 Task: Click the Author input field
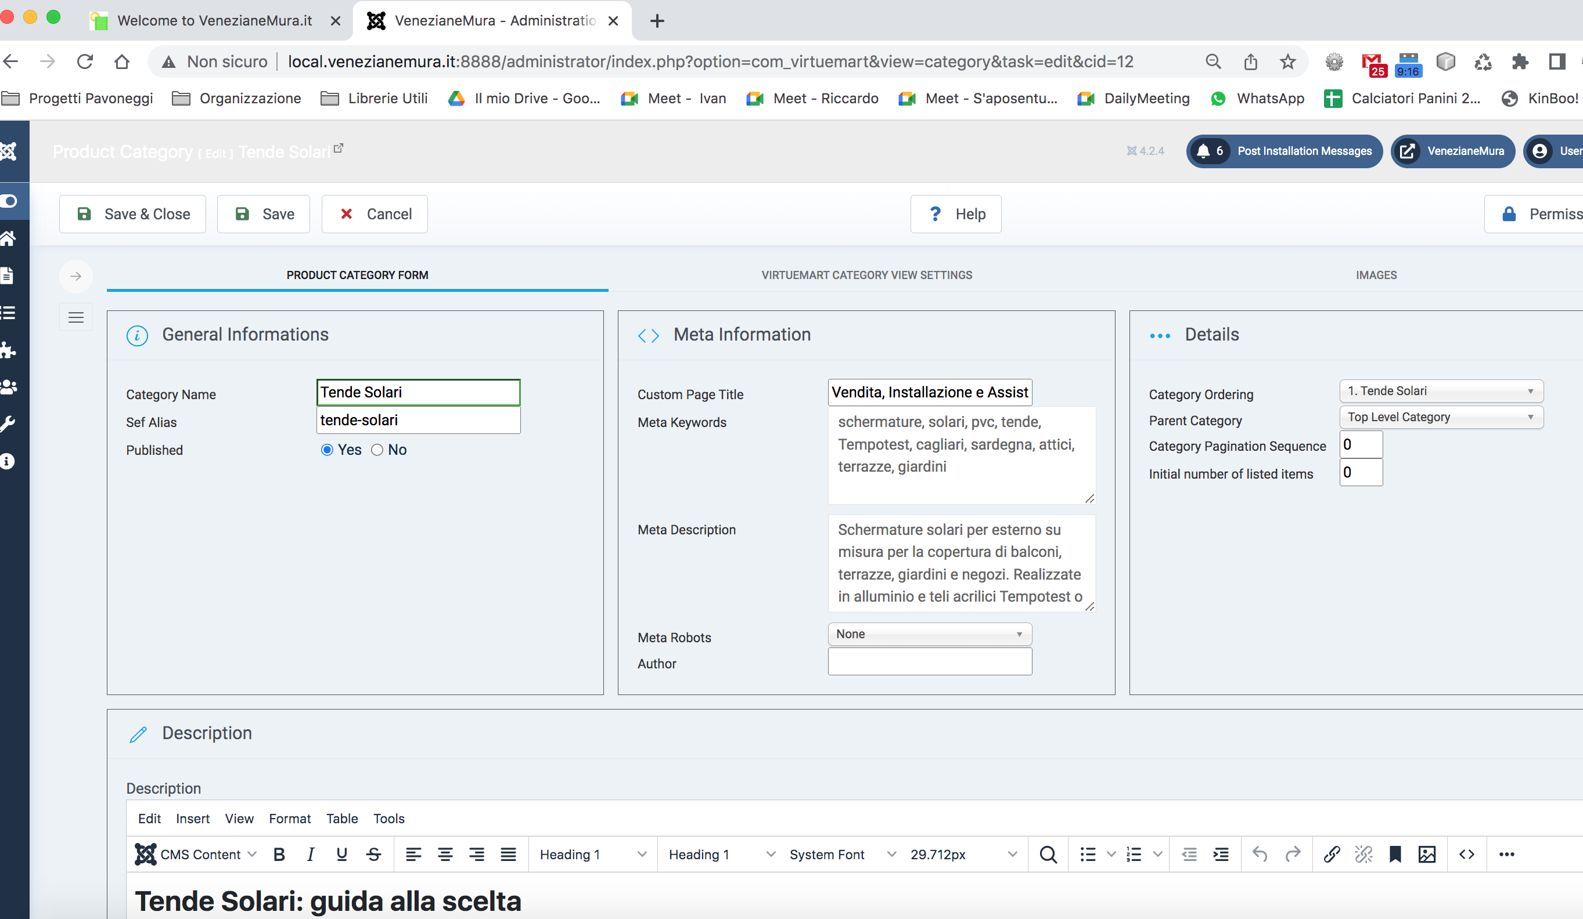pyautogui.click(x=929, y=662)
